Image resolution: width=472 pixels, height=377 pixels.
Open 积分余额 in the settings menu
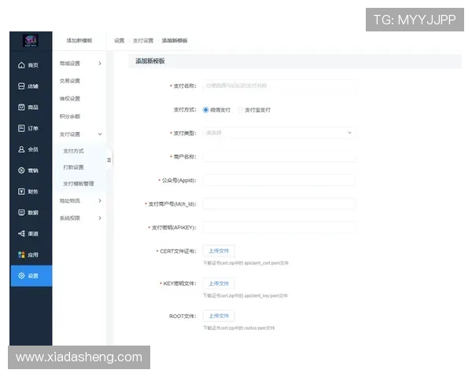point(70,116)
